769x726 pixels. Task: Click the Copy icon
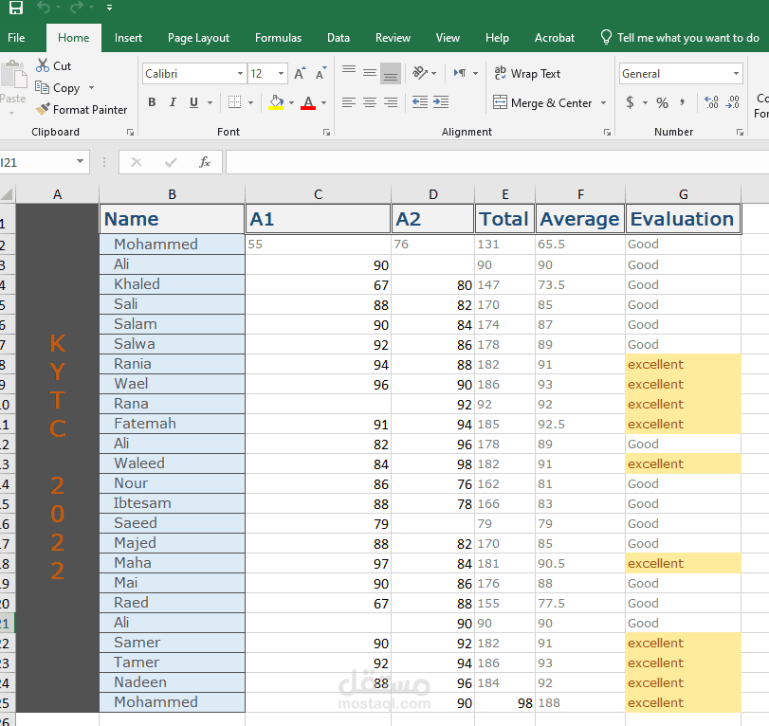tap(42, 88)
